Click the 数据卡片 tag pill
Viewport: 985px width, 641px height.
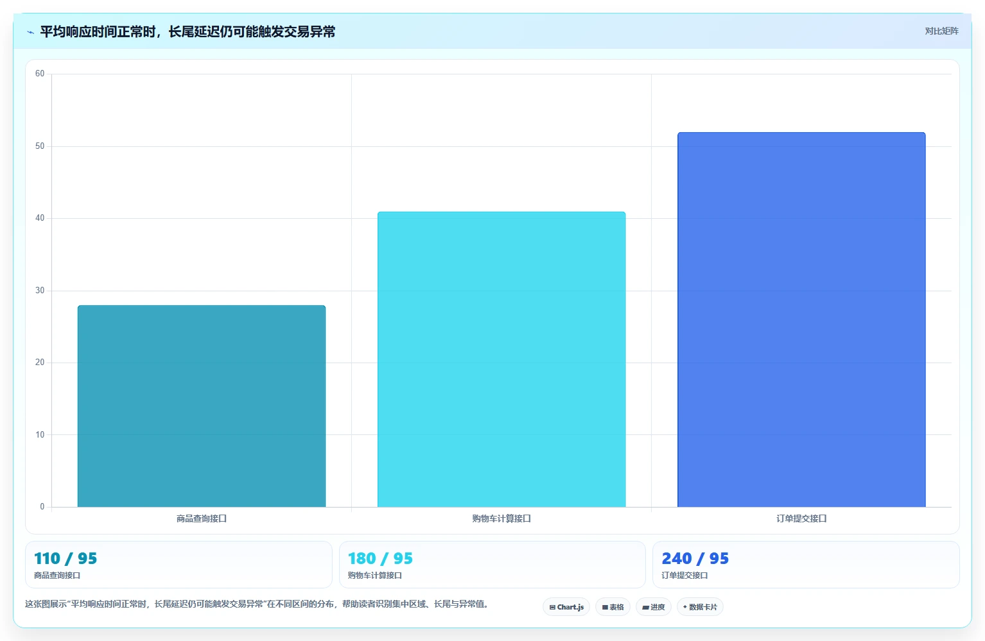click(700, 607)
